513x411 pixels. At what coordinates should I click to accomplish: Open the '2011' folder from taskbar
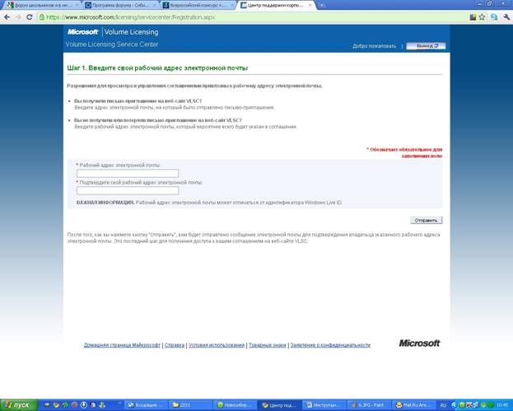tap(191, 405)
